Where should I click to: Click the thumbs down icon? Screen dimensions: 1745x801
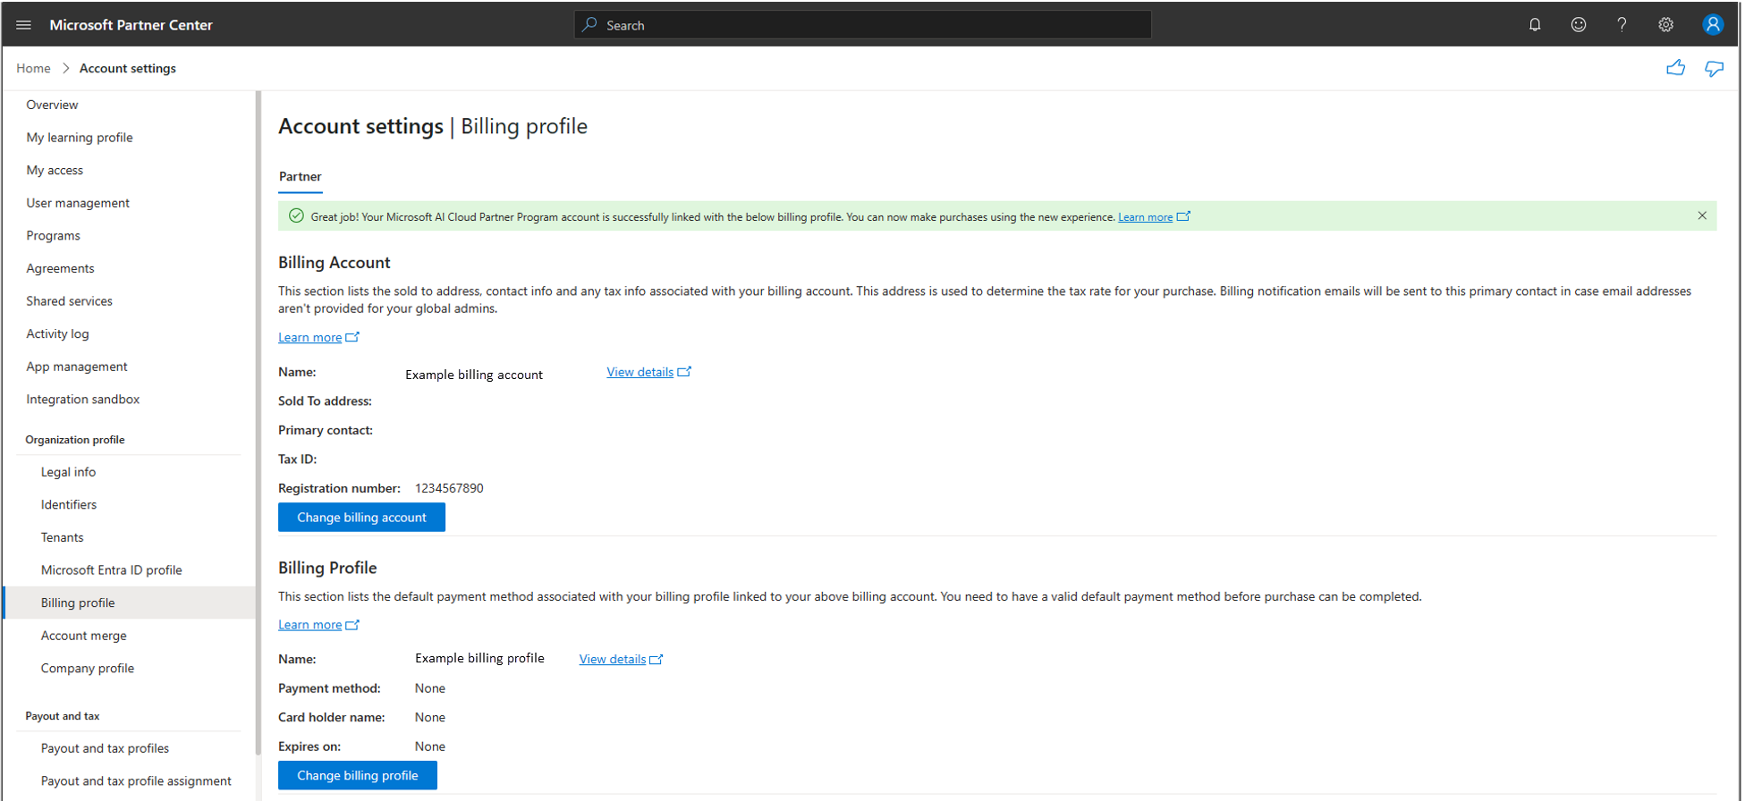(x=1714, y=68)
